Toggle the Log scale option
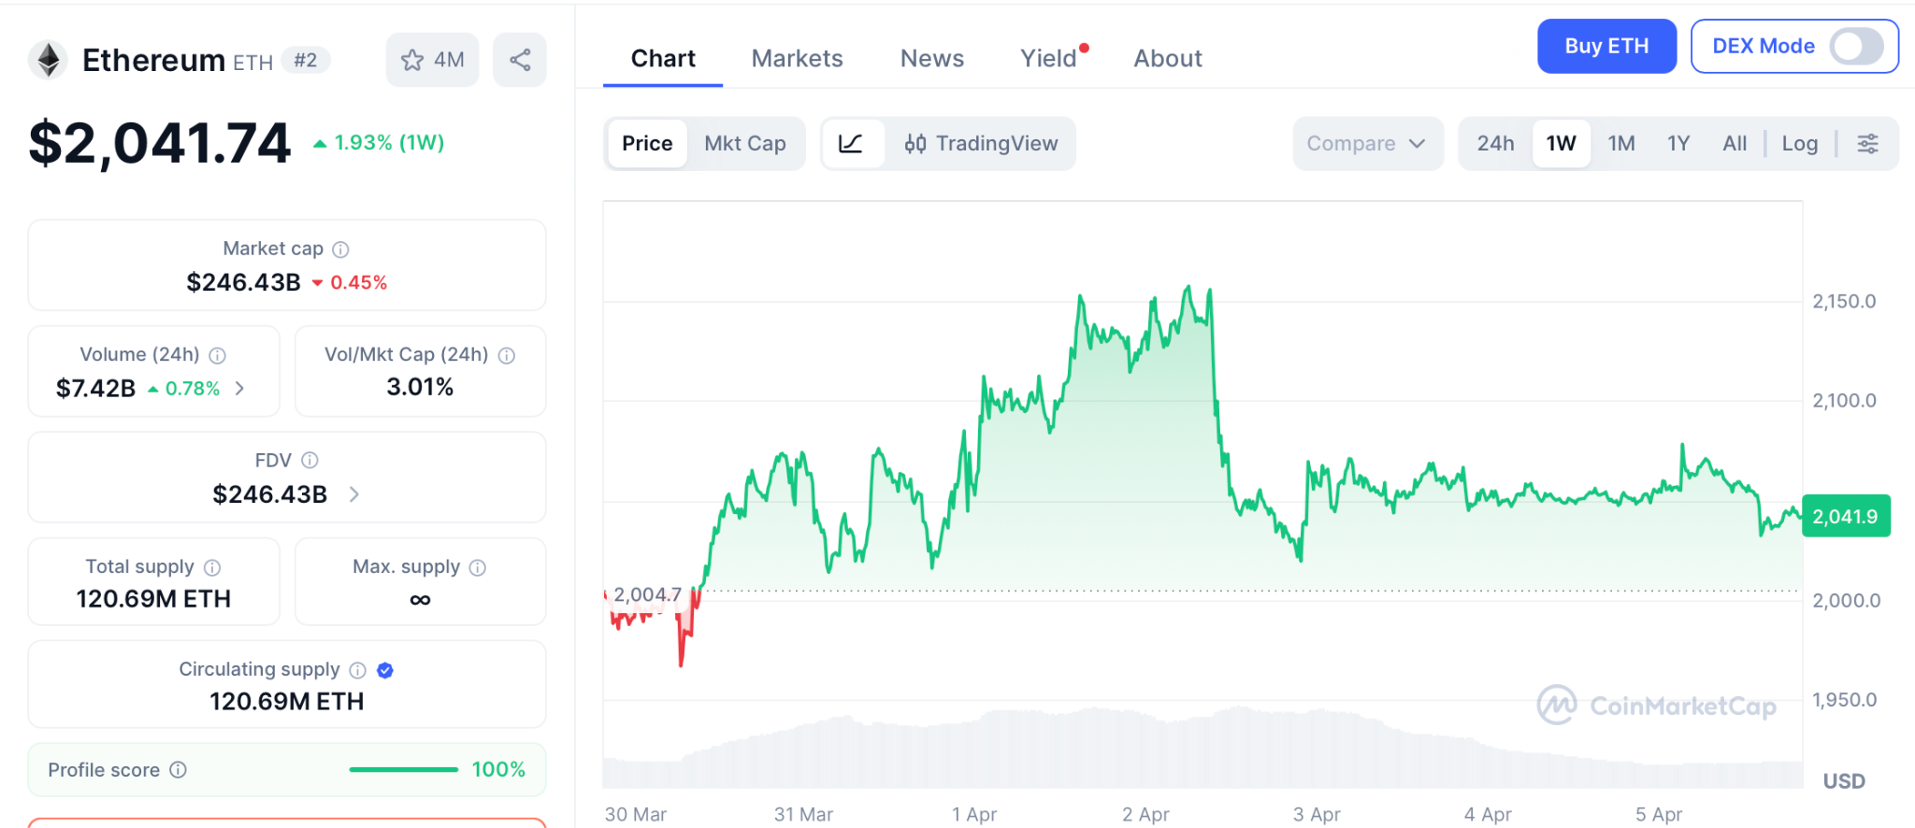The width and height of the screenshot is (1915, 828). pyautogui.click(x=1799, y=144)
